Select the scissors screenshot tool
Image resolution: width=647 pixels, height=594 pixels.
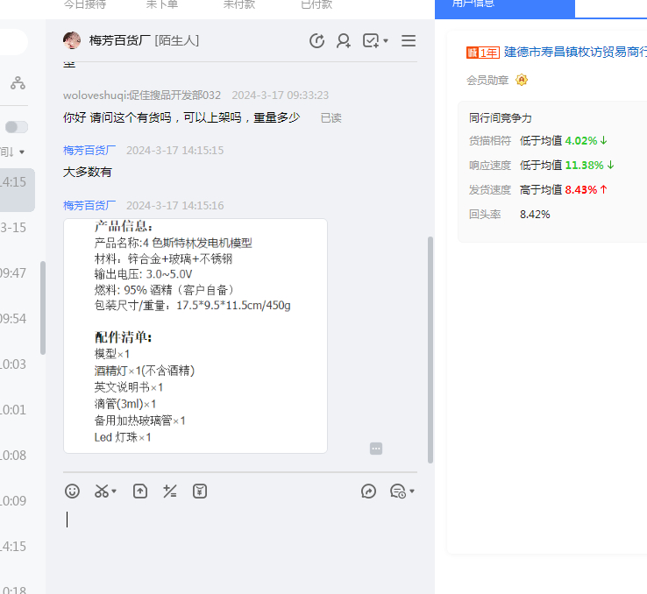click(x=102, y=491)
